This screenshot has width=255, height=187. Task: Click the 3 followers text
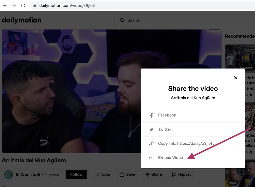coord(50,175)
